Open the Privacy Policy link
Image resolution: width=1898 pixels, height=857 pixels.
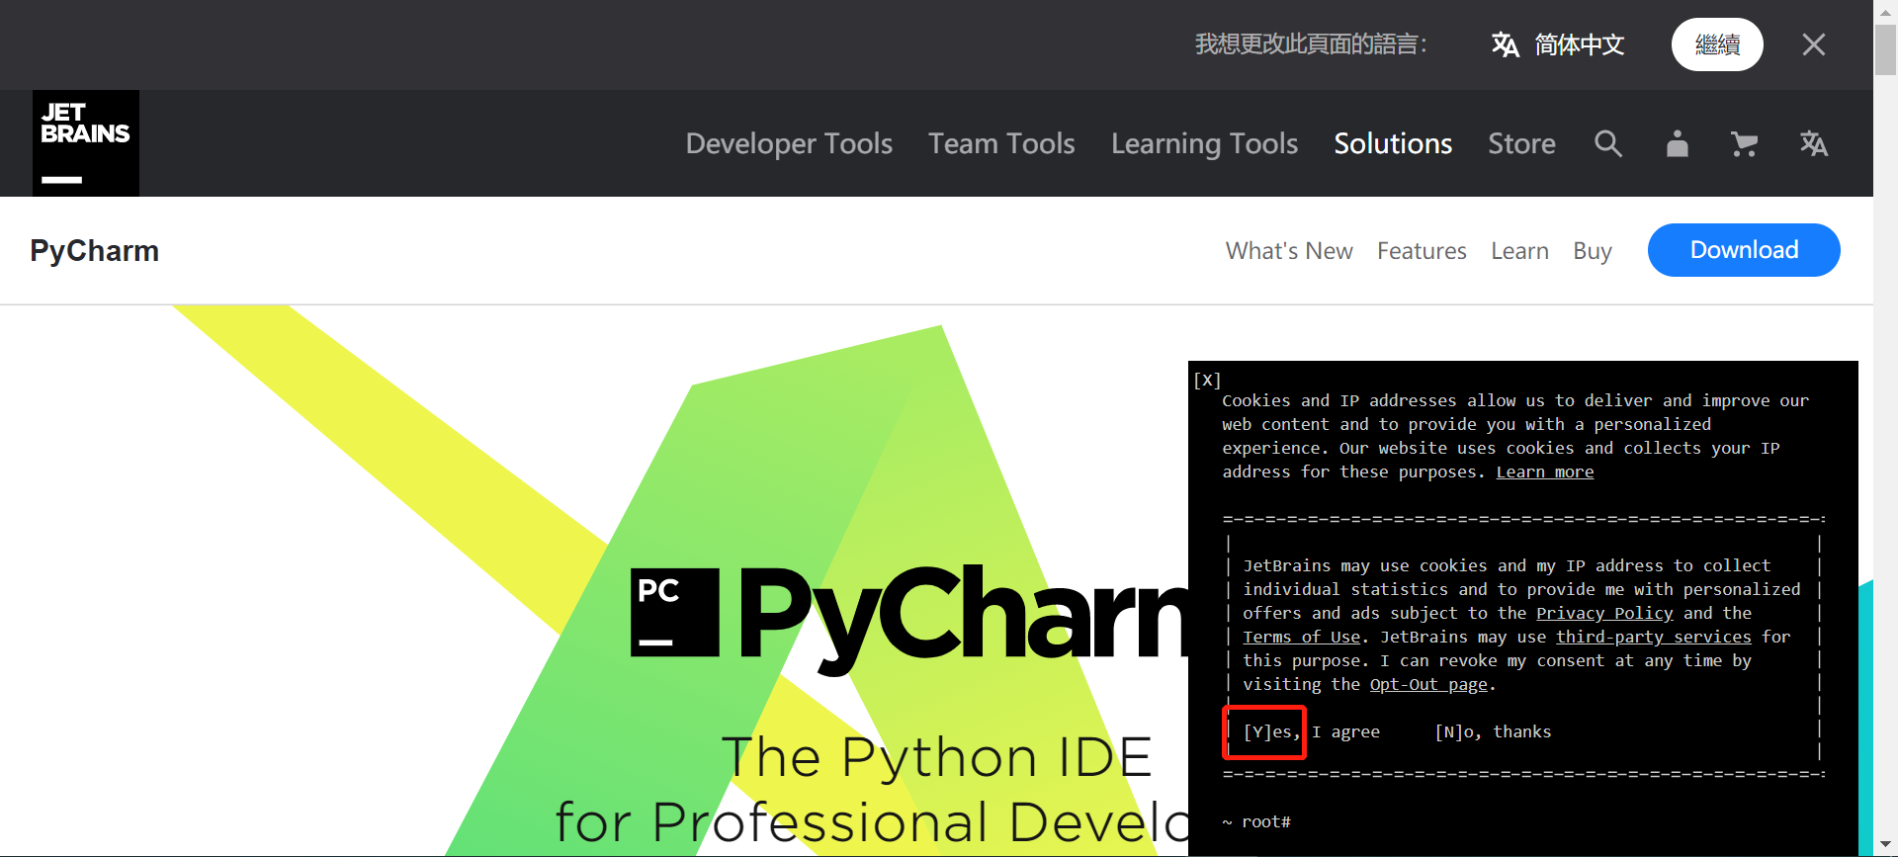click(1604, 613)
